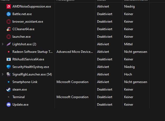Expand the Lightshot.exe (2) group
This screenshot has width=165, height=121.
[x=3, y=44]
